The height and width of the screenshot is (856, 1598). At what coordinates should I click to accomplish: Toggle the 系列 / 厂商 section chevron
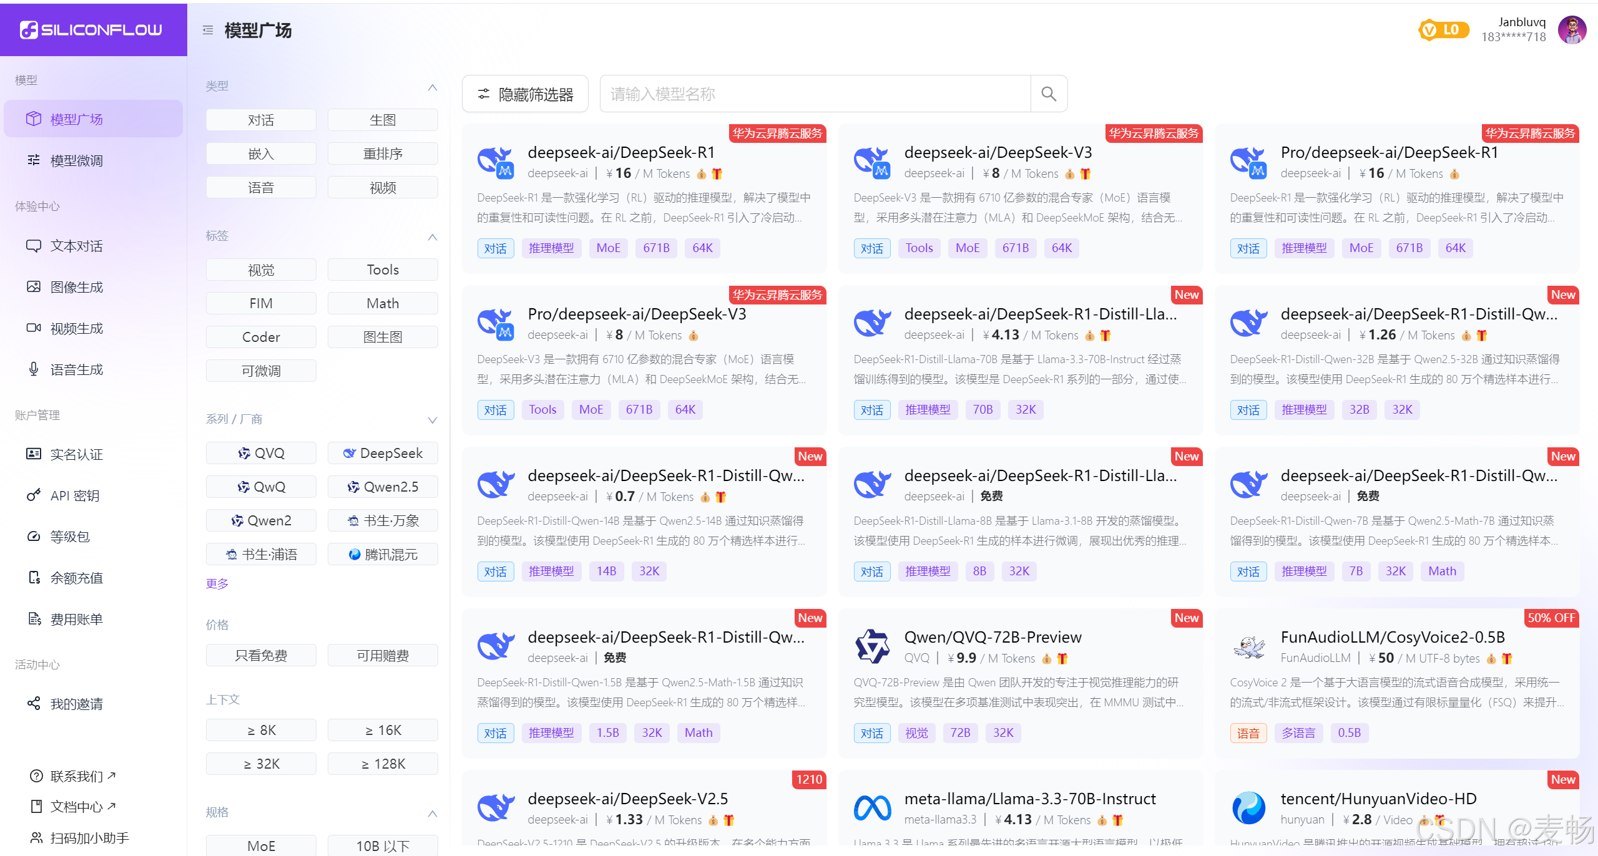tap(433, 420)
